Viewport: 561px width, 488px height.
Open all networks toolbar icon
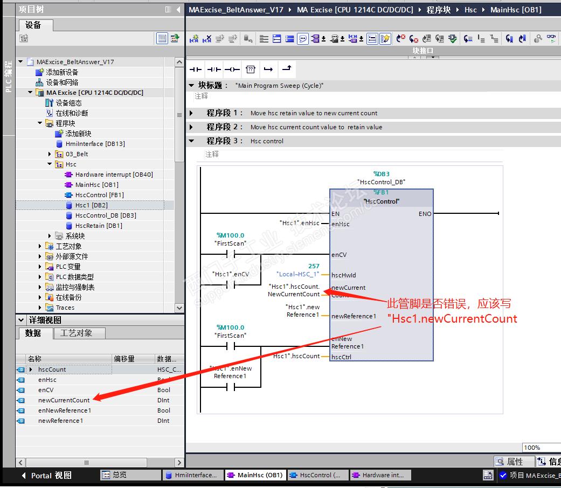(x=277, y=39)
